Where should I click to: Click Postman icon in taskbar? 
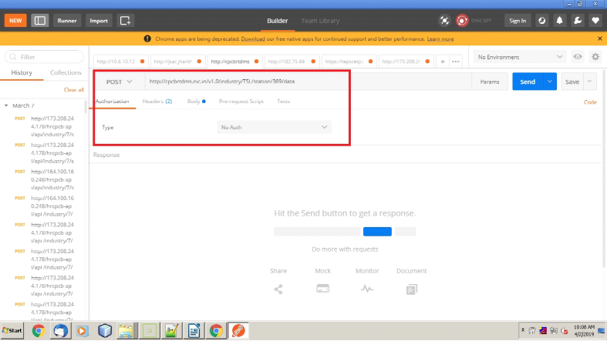(x=238, y=331)
